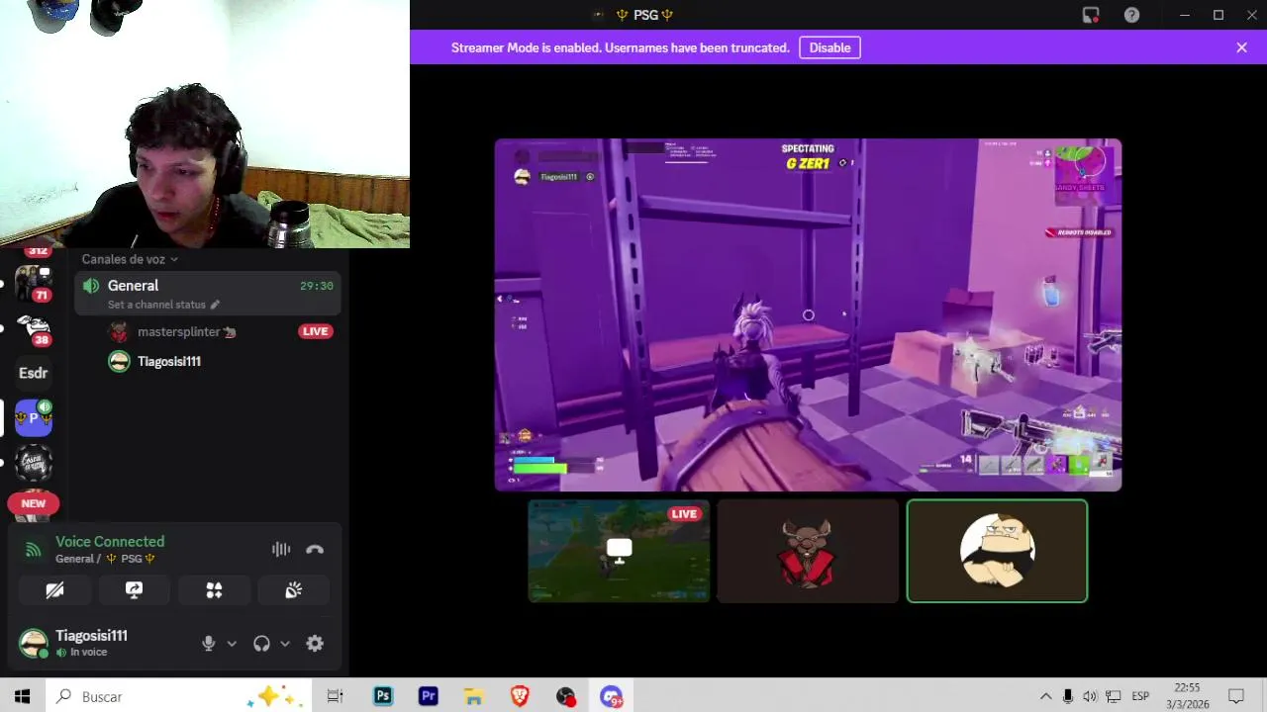
Task: Click the screen share icon
Action: 134,590
